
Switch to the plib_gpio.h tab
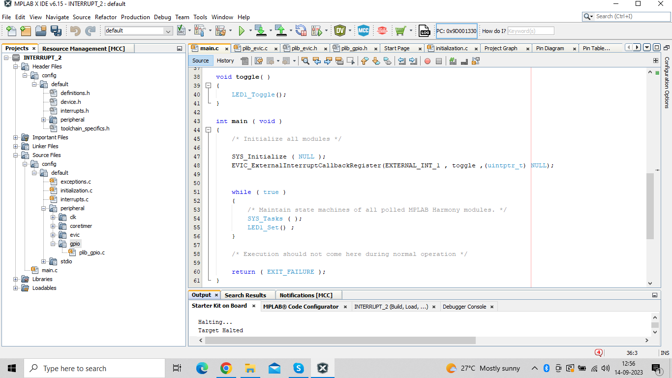click(x=354, y=48)
